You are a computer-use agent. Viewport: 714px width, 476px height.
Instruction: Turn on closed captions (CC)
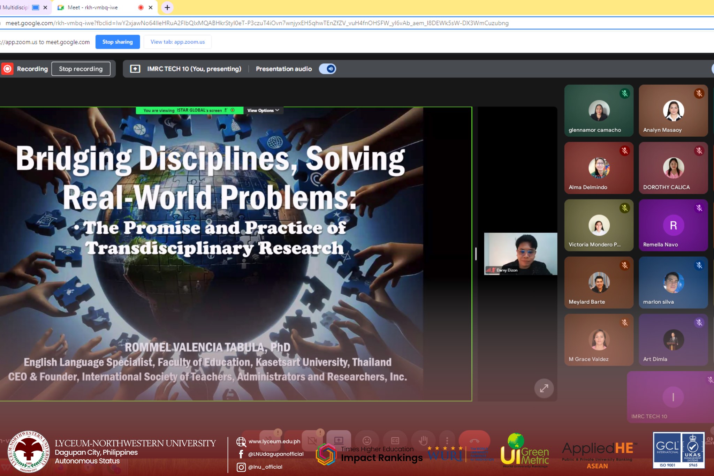tap(395, 441)
